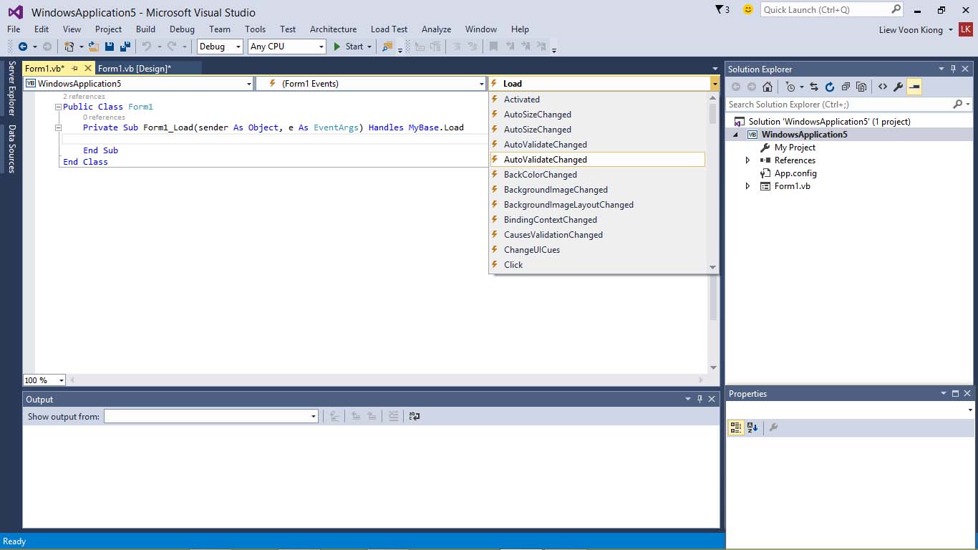978x550 pixels.
Task: Toggle Categorized view in Properties panel
Action: (x=736, y=428)
